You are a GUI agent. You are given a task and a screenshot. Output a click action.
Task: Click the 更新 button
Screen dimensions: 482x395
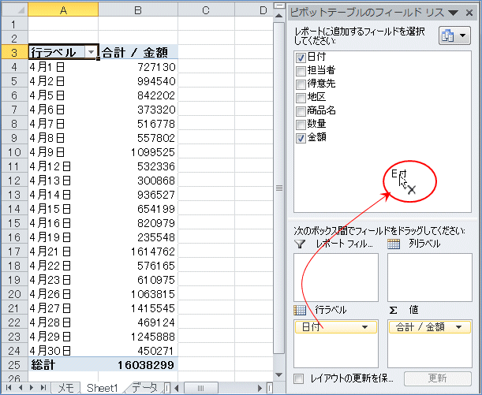click(437, 378)
